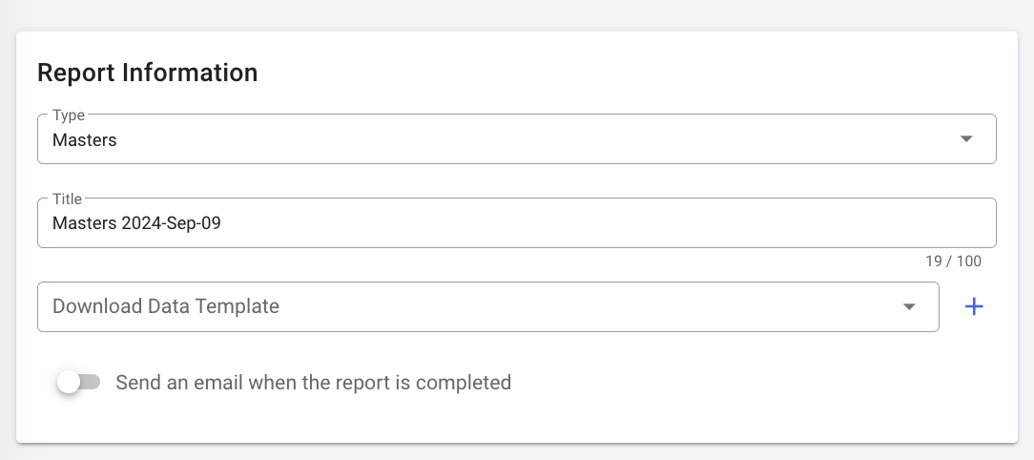
Task: Select the "Masters" value in Type field
Action: [x=85, y=140]
